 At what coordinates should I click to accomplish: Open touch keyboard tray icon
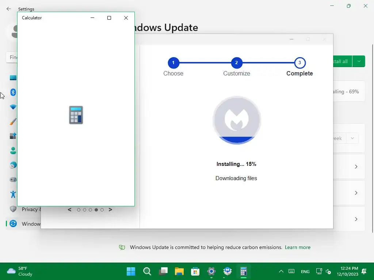tap(291, 271)
